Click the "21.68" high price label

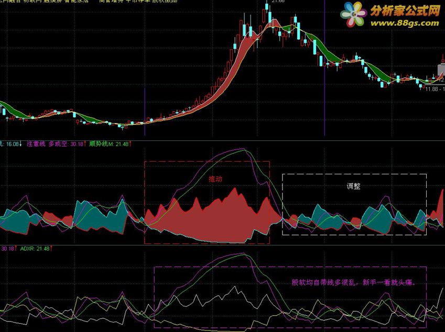[278, 2]
